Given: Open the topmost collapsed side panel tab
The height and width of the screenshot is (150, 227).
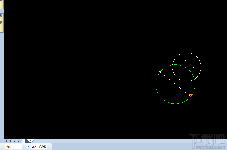Looking at the screenshot, I should click(x=1, y=4).
